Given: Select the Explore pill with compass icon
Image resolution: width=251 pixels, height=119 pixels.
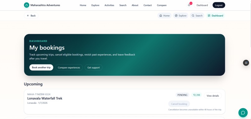Looking at the screenshot, I should click(x=181, y=15).
